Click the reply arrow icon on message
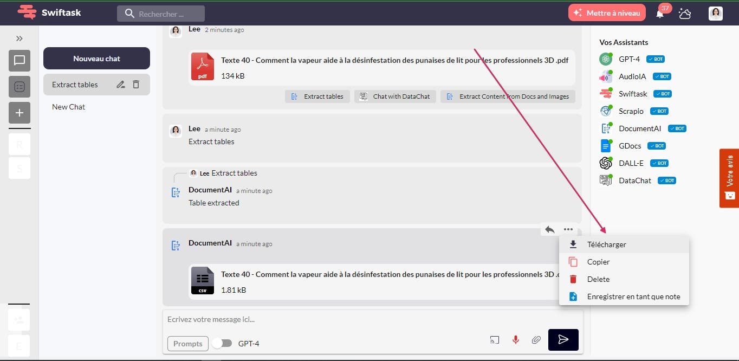 pos(550,229)
